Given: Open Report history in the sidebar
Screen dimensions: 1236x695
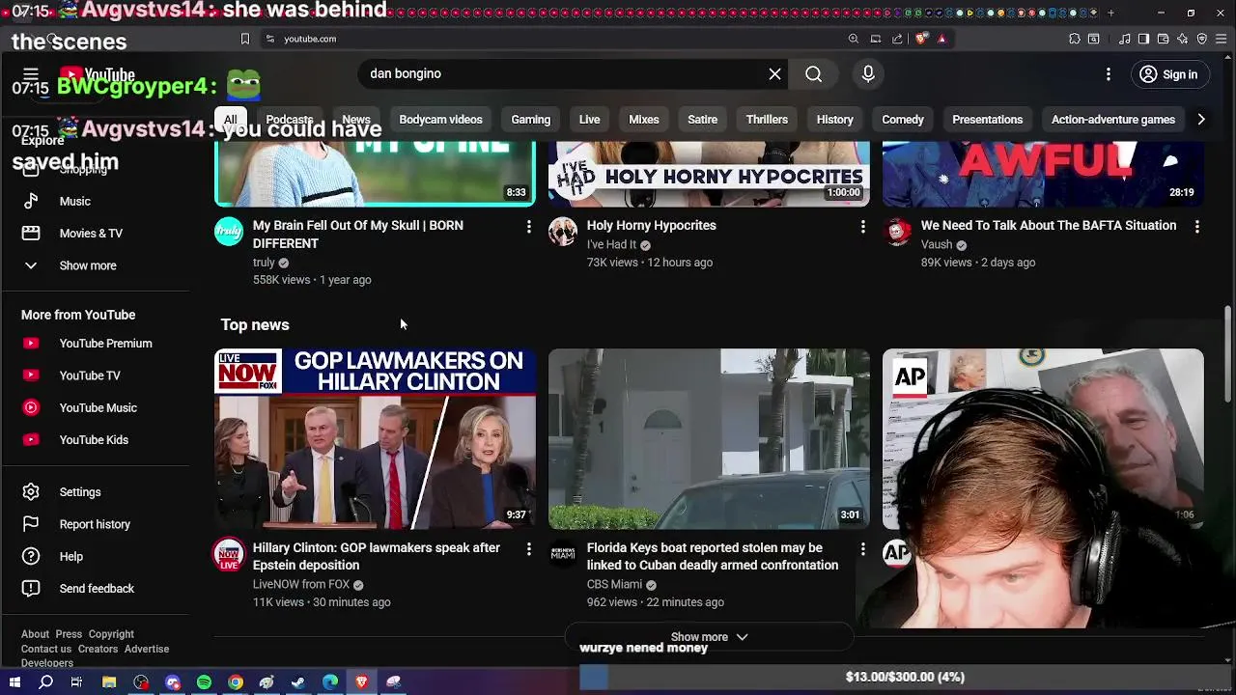Looking at the screenshot, I should click(97, 524).
